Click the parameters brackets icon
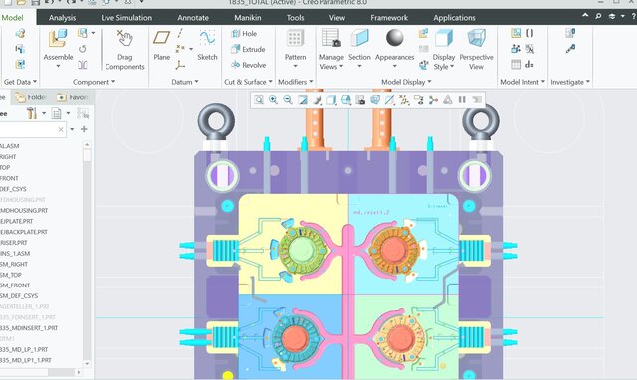The width and height of the screenshot is (637, 380). pyautogui.click(x=530, y=33)
